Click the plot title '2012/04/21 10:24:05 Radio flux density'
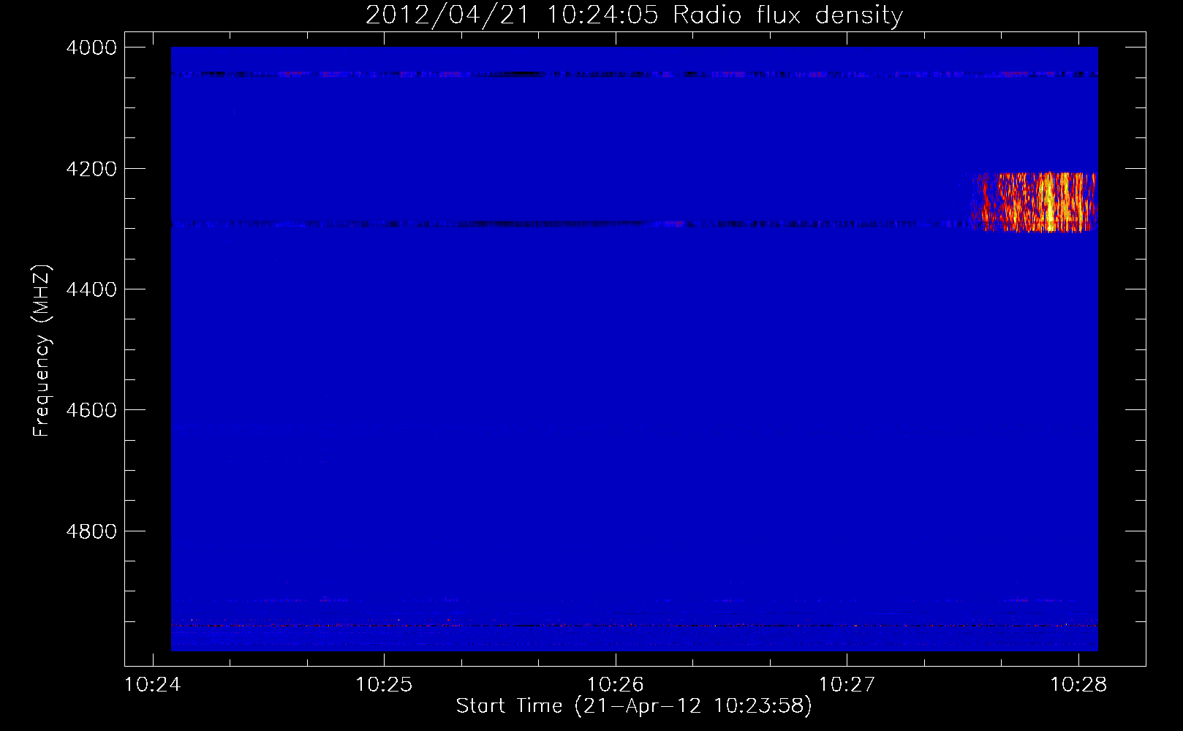 pos(634,15)
